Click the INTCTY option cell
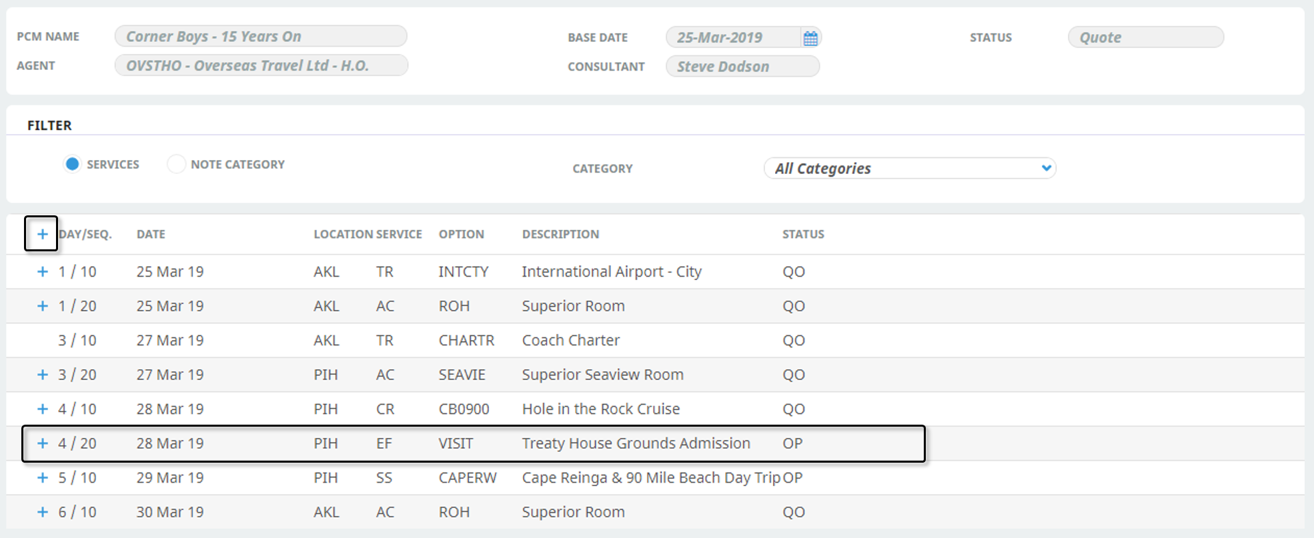 click(464, 271)
